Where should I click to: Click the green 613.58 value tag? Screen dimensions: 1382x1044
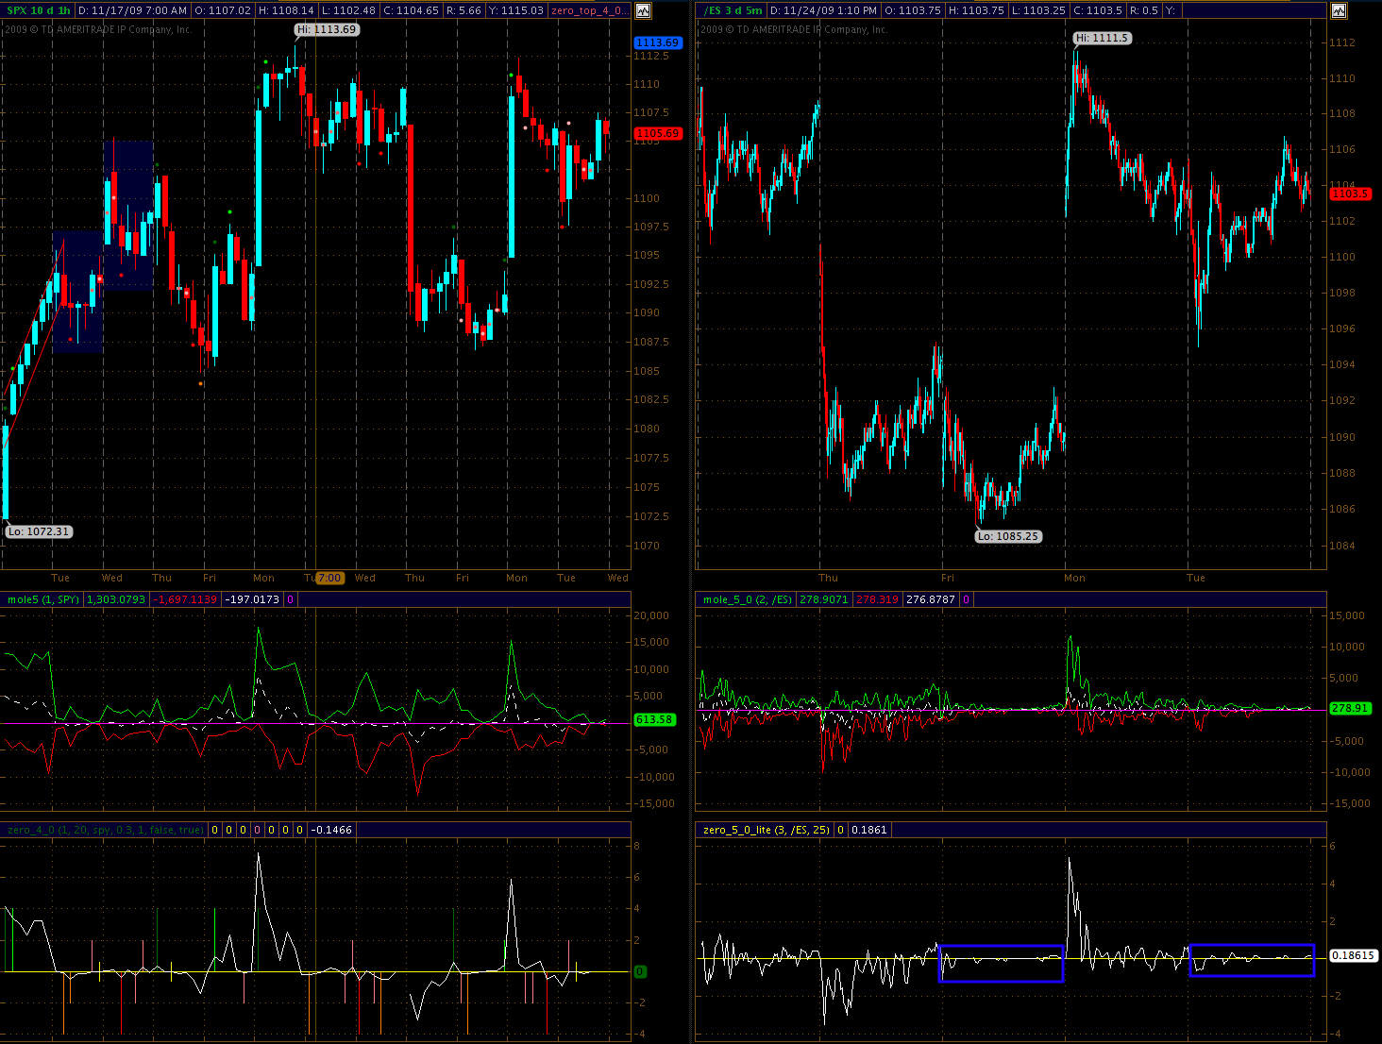653,719
